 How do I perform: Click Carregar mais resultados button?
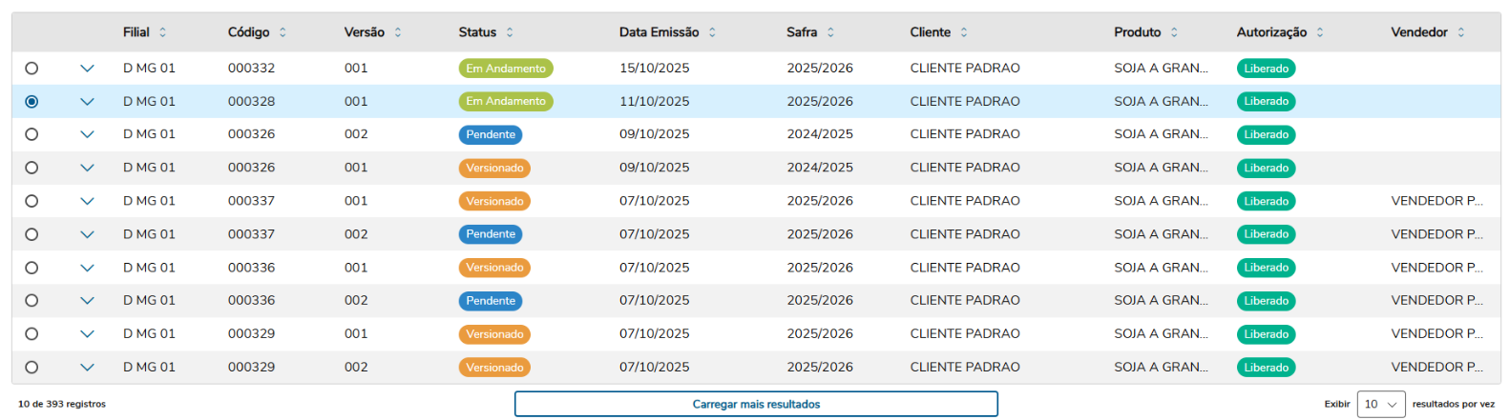tap(756, 405)
